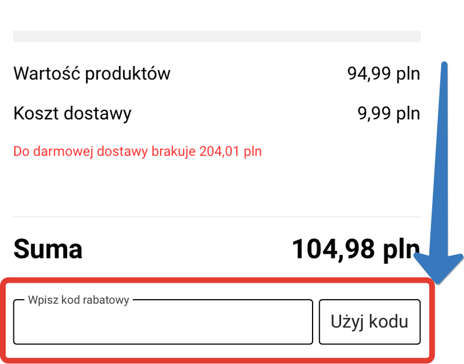Click the 'Wpisz kod rabatowy' field label
Viewport: 464px width, 364px height.
click(x=78, y=300)
